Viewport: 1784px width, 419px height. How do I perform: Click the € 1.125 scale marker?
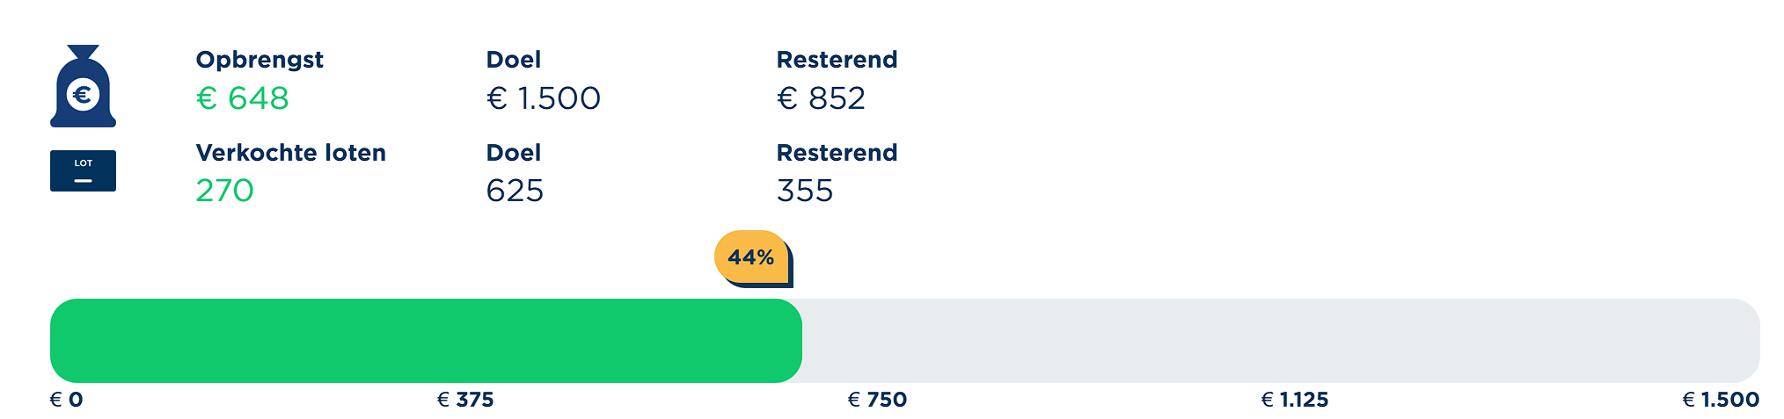tap(1295, 400)
